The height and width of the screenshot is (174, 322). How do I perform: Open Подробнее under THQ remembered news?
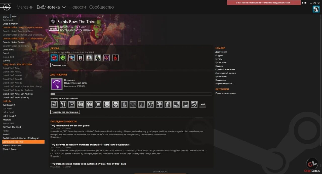56,137
